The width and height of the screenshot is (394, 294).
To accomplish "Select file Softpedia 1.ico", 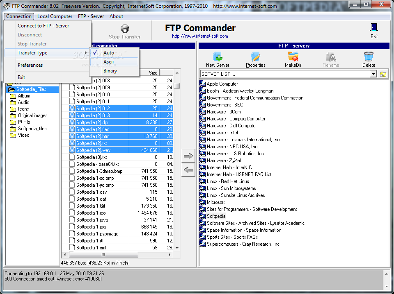I will (x=91, y=213).
